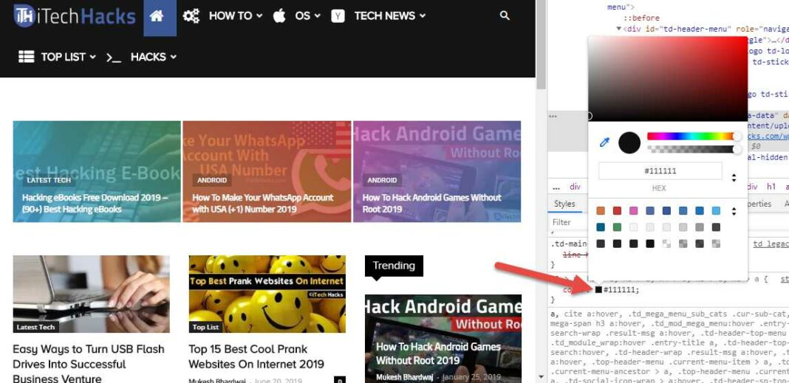
Task: Click the h1 breadcrumb item
Action: [x=771, y=187]
